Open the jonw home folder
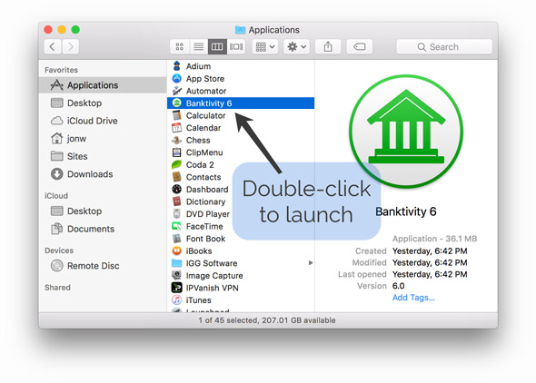 point(103,138)
